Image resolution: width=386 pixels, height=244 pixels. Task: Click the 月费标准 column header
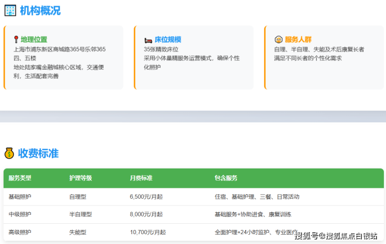(141, 178)
